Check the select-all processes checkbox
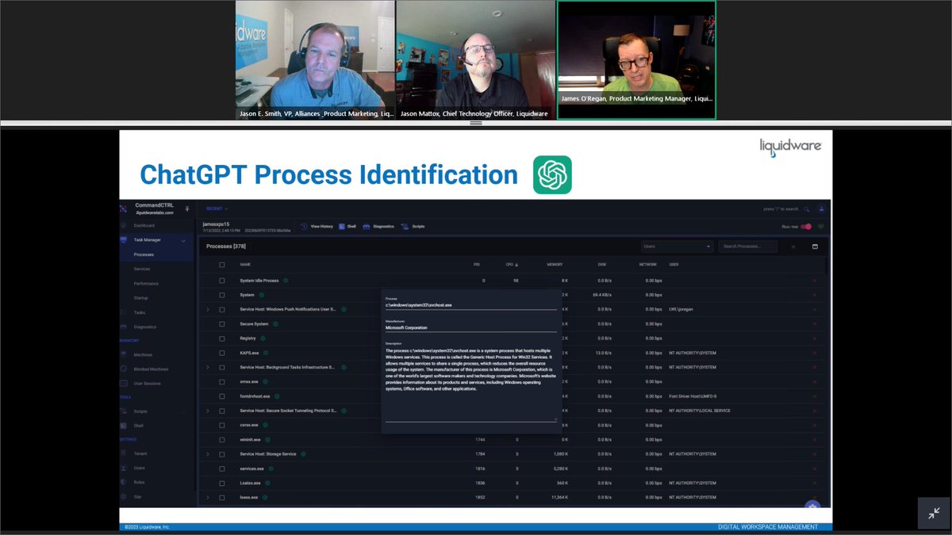952x535 pixels. pyautogui.click(x=222, y=264)
